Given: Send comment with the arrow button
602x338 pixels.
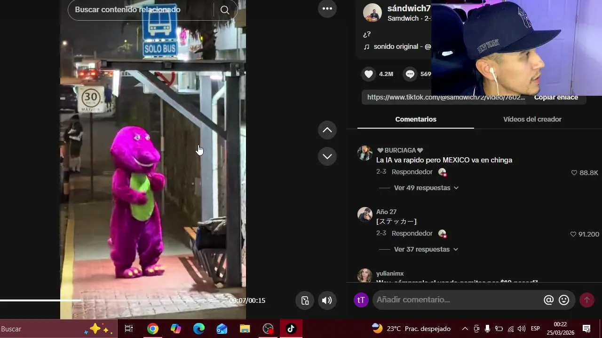Looking at the screenshot, I should 586,300.
